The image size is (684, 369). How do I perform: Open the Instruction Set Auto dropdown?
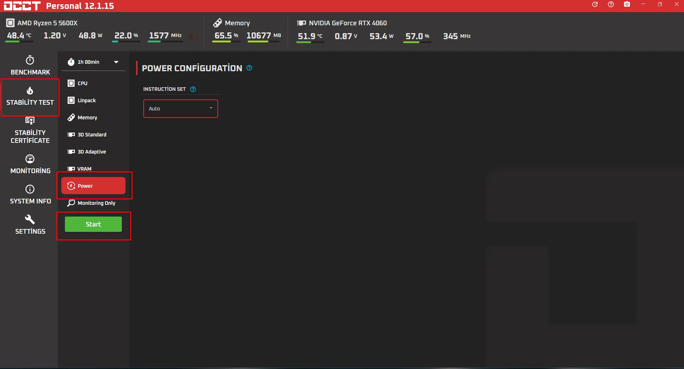click(x=181, y=109)
